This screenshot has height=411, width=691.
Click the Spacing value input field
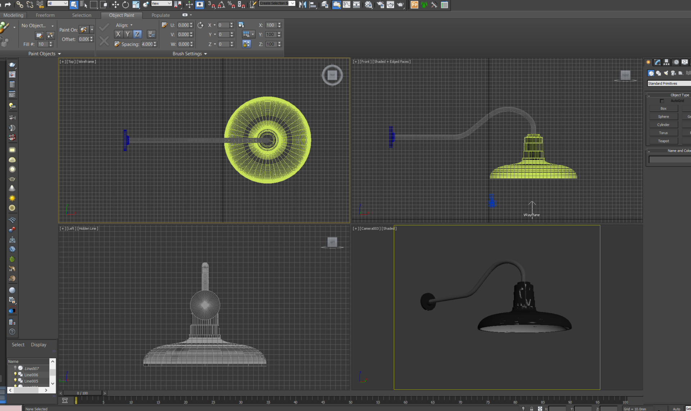[147, 44]
